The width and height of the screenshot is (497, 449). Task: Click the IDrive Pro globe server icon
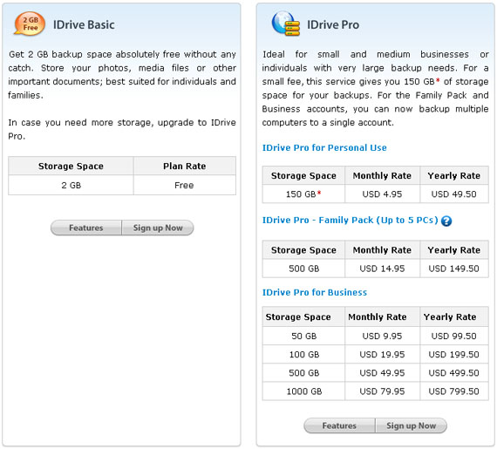click(286, 24)
